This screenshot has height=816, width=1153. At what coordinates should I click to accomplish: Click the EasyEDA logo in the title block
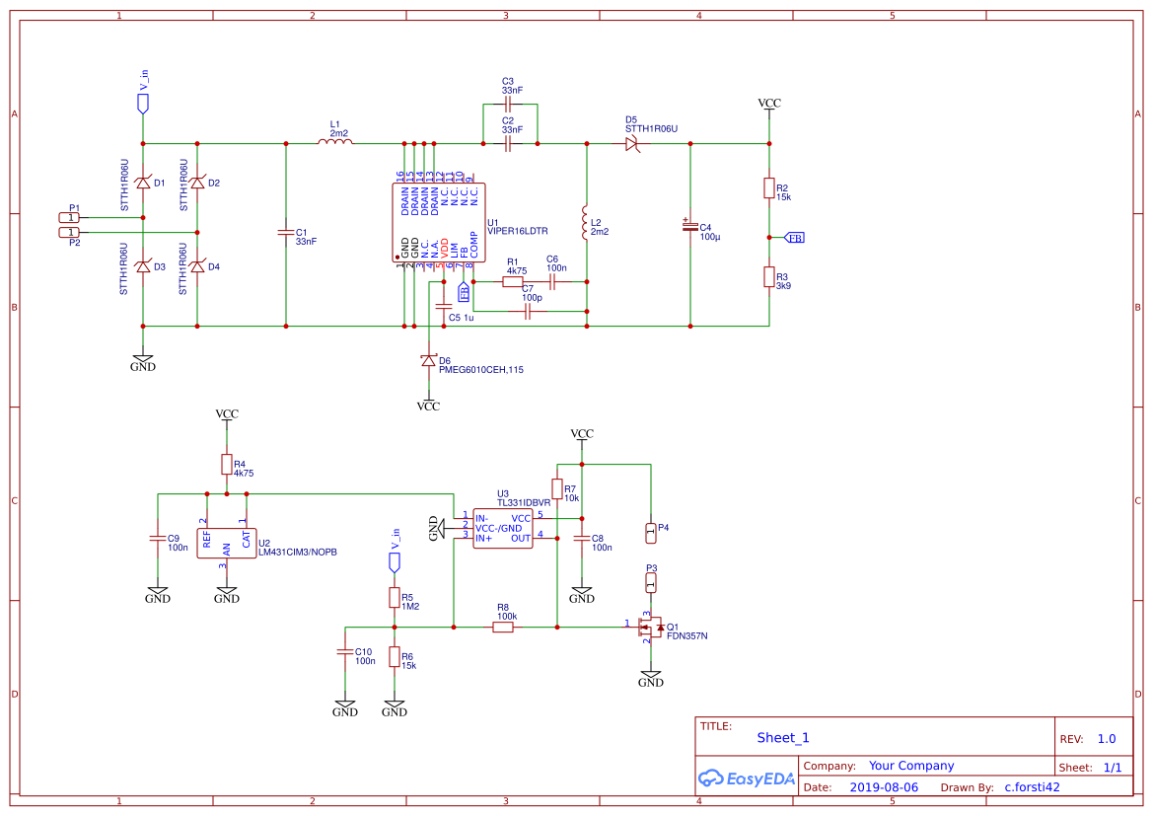pyautogui.click(x=748, y=779)
